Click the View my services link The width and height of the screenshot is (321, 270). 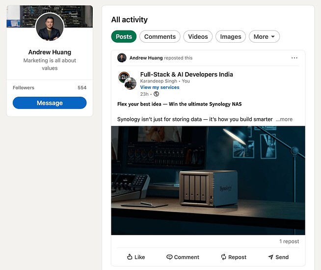click(160, 87)
